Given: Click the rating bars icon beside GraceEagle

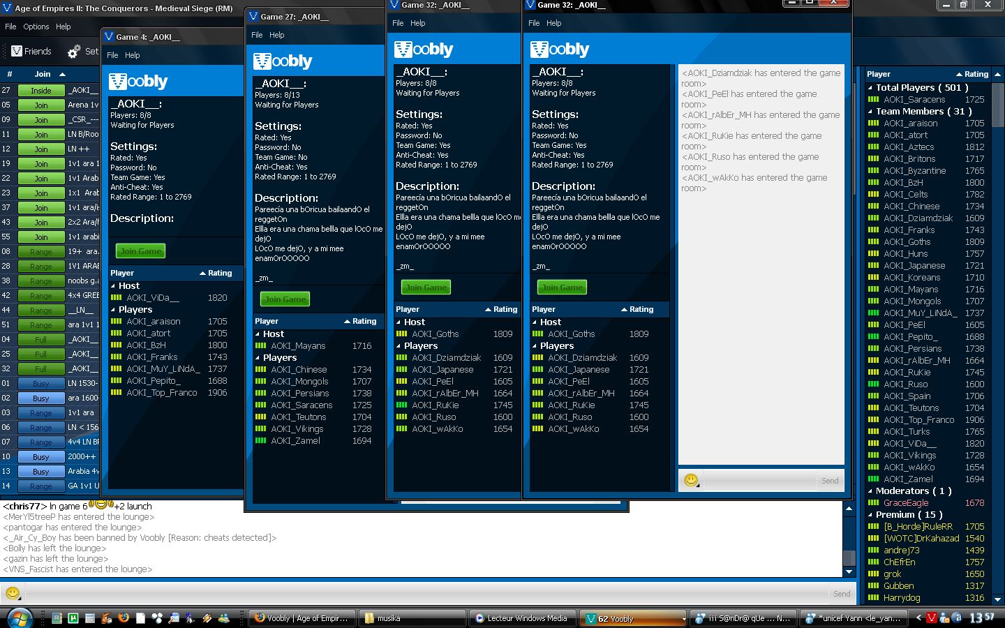Looking at the screenshot, I should (873, 503).
